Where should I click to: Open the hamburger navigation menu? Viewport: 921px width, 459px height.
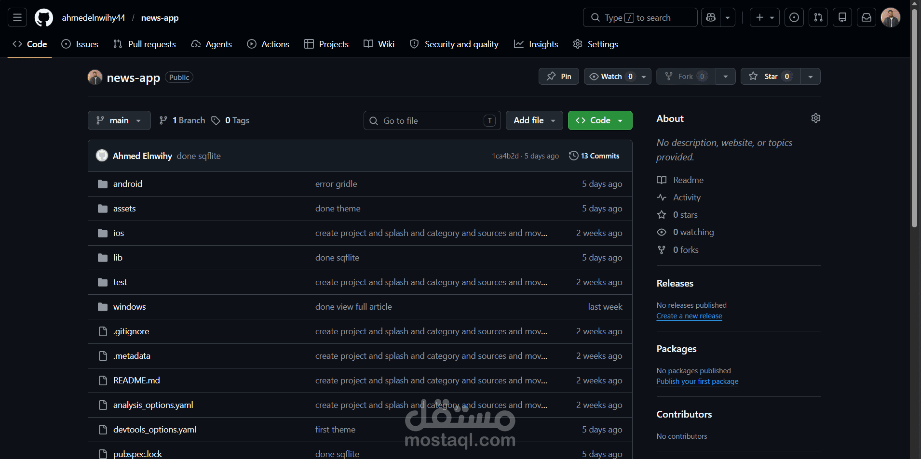pos(17,18)
